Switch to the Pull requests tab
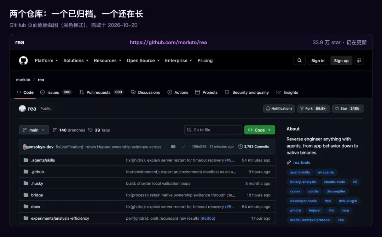The image size is (382, 237). pyautogui.click(x=102, y=92)
